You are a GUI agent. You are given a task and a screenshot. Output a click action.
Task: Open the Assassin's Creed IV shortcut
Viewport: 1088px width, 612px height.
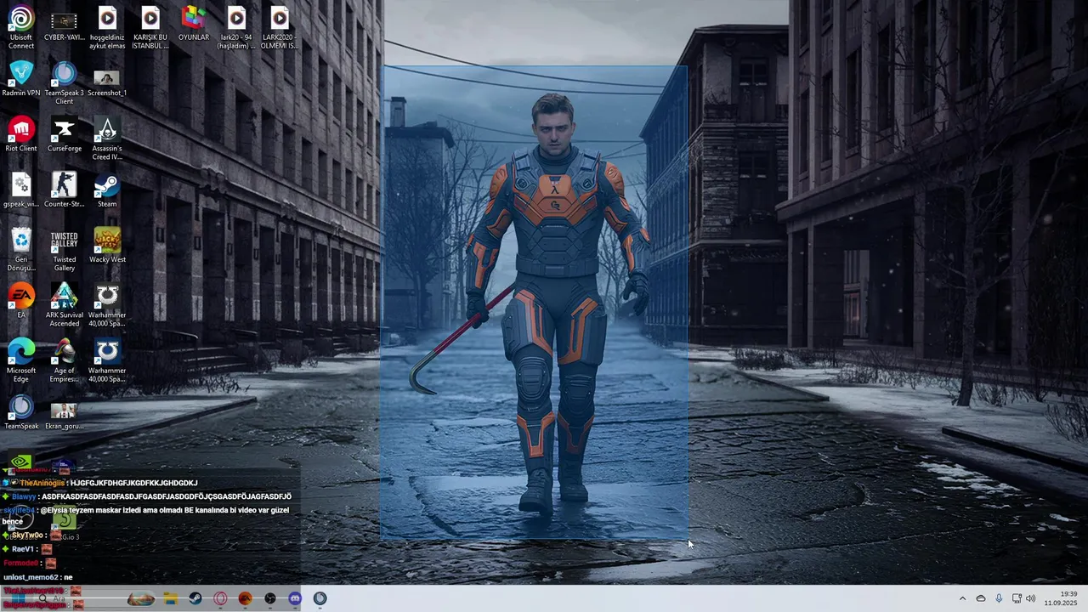click(x=107, y=139)
